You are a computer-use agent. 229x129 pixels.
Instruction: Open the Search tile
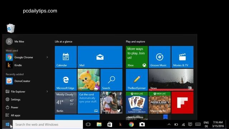coord(111,80)
